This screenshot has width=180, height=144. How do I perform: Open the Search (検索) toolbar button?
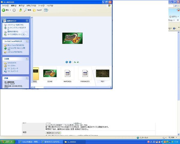(x=27, y=10)
